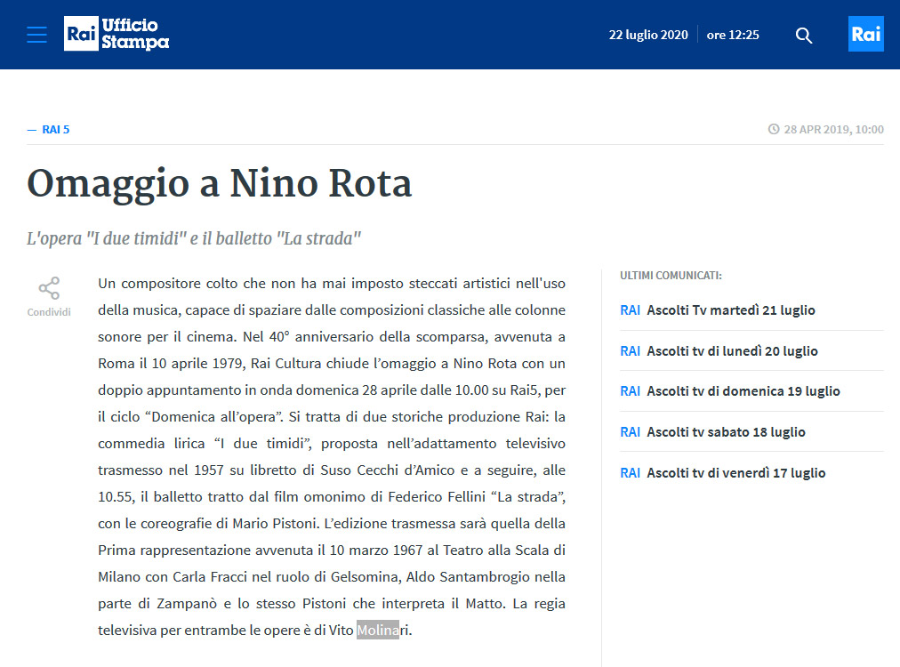Image resolution: width=900 pixels, height=667 pixels.
Task: Click the name Suso Cecchi d'Amico
Action: [388, 470]
